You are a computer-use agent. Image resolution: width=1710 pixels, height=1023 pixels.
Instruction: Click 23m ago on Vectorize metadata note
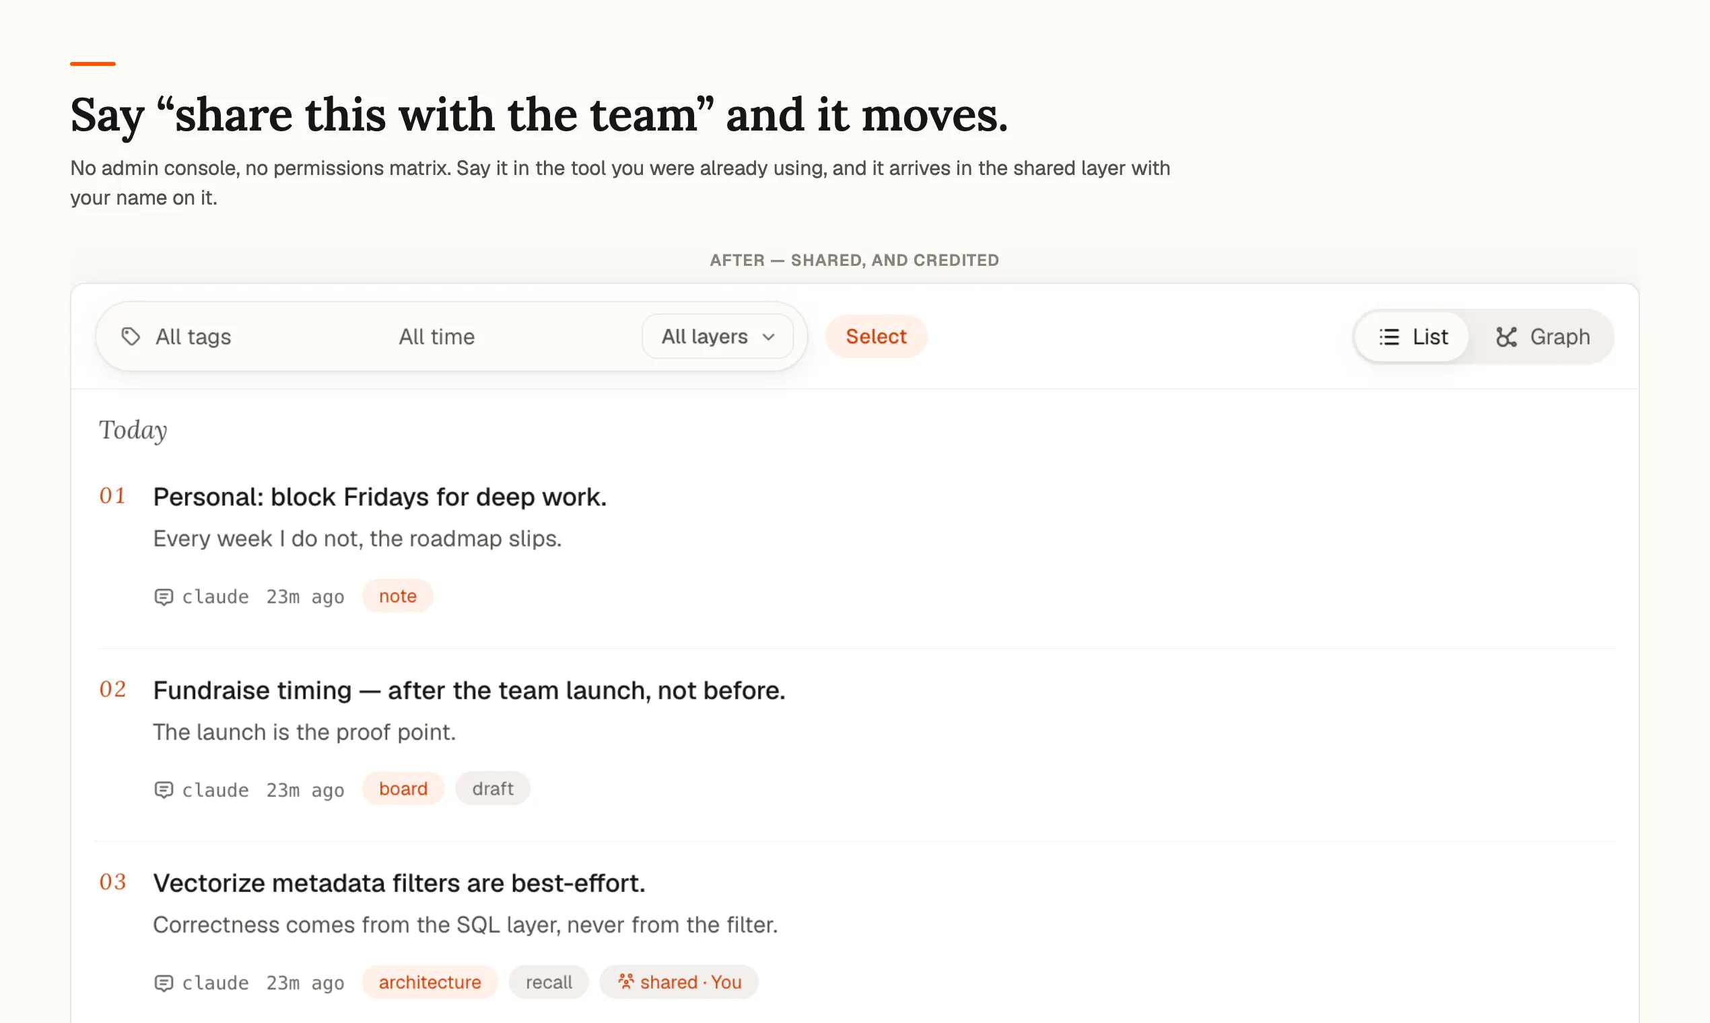click(x=306, y=983)
